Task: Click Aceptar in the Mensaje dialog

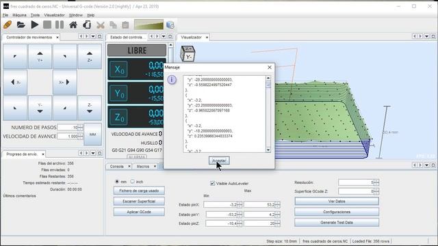Action: click(219, 161)
